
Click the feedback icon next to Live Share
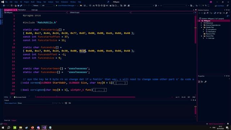[x=227, y=6]
